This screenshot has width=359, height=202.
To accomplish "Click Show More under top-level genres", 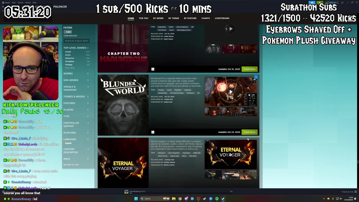I will point(70,68).
